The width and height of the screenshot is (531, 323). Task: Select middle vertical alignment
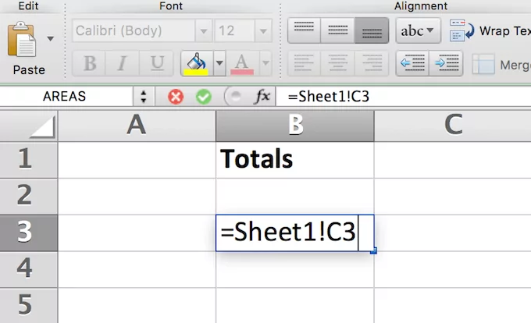click(337, 31)
